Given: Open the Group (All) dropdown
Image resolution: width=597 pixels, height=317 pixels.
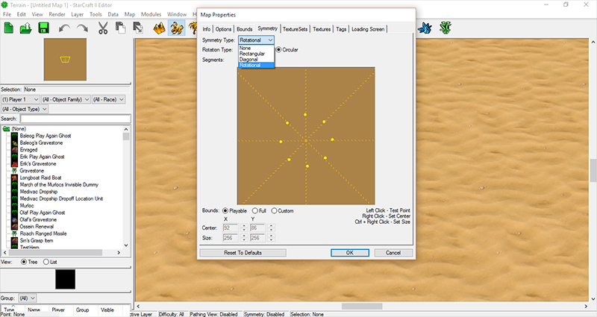Looking at the screenshot, I should [x=27, y=298].
